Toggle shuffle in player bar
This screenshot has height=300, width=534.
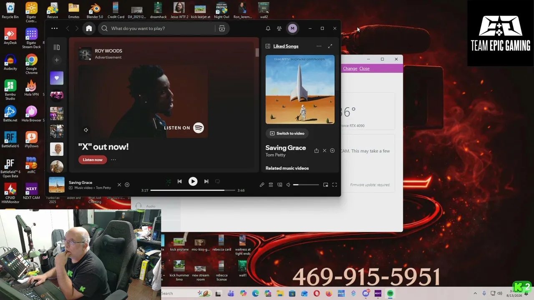click(x=168, y=182)
